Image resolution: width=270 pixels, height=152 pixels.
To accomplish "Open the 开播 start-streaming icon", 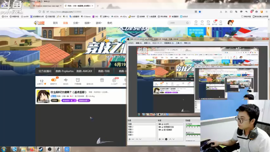I will (208, 22).
